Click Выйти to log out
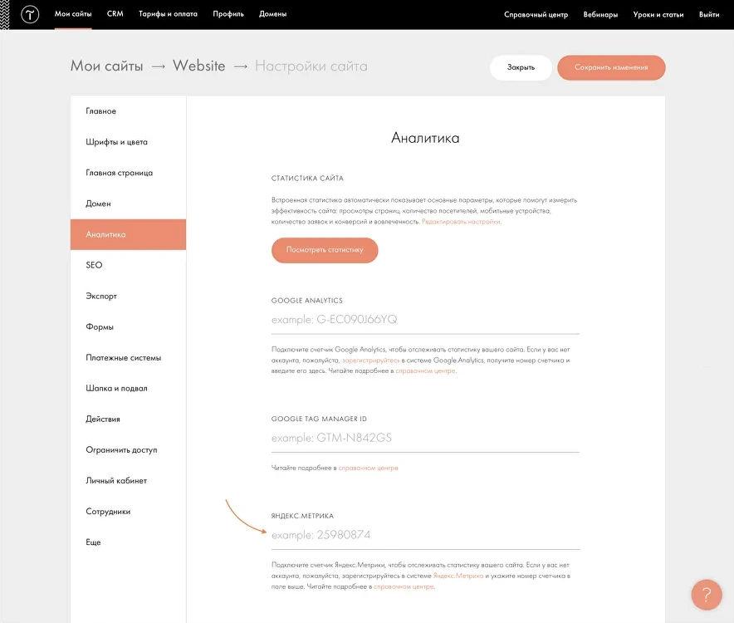734x623 pixels. click(x=709, y=14)
